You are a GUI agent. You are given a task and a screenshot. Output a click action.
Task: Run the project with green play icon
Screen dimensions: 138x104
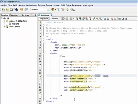click(67, 10)
